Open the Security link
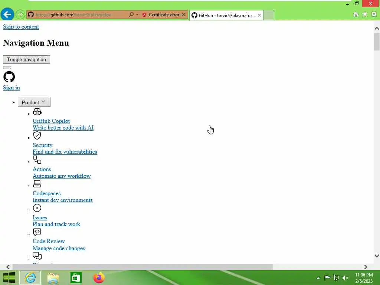380x285 pixels. click(42, 145)
